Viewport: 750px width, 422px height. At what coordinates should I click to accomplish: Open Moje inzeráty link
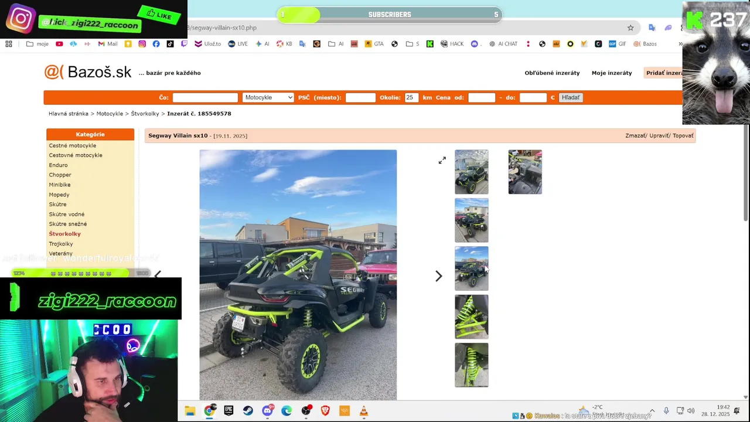(612, 73)
